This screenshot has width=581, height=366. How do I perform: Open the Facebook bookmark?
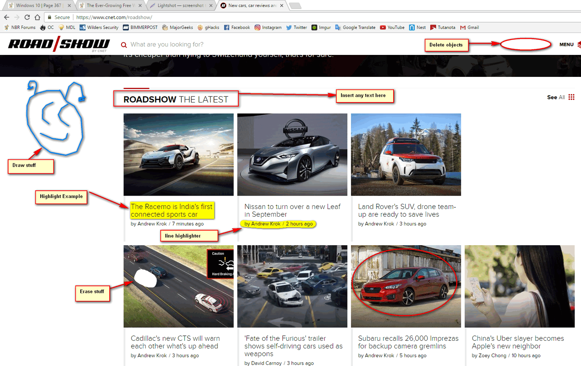pyautogui.click(x=237, y=28)
